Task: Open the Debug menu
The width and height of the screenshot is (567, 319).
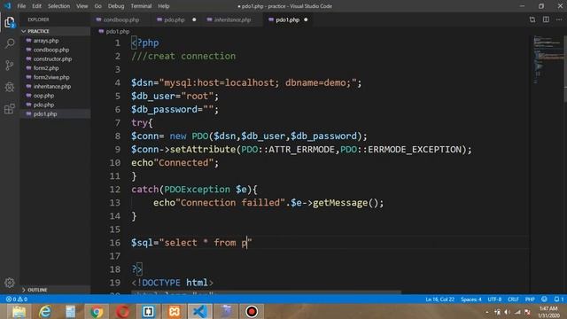Action: [116, 6]
